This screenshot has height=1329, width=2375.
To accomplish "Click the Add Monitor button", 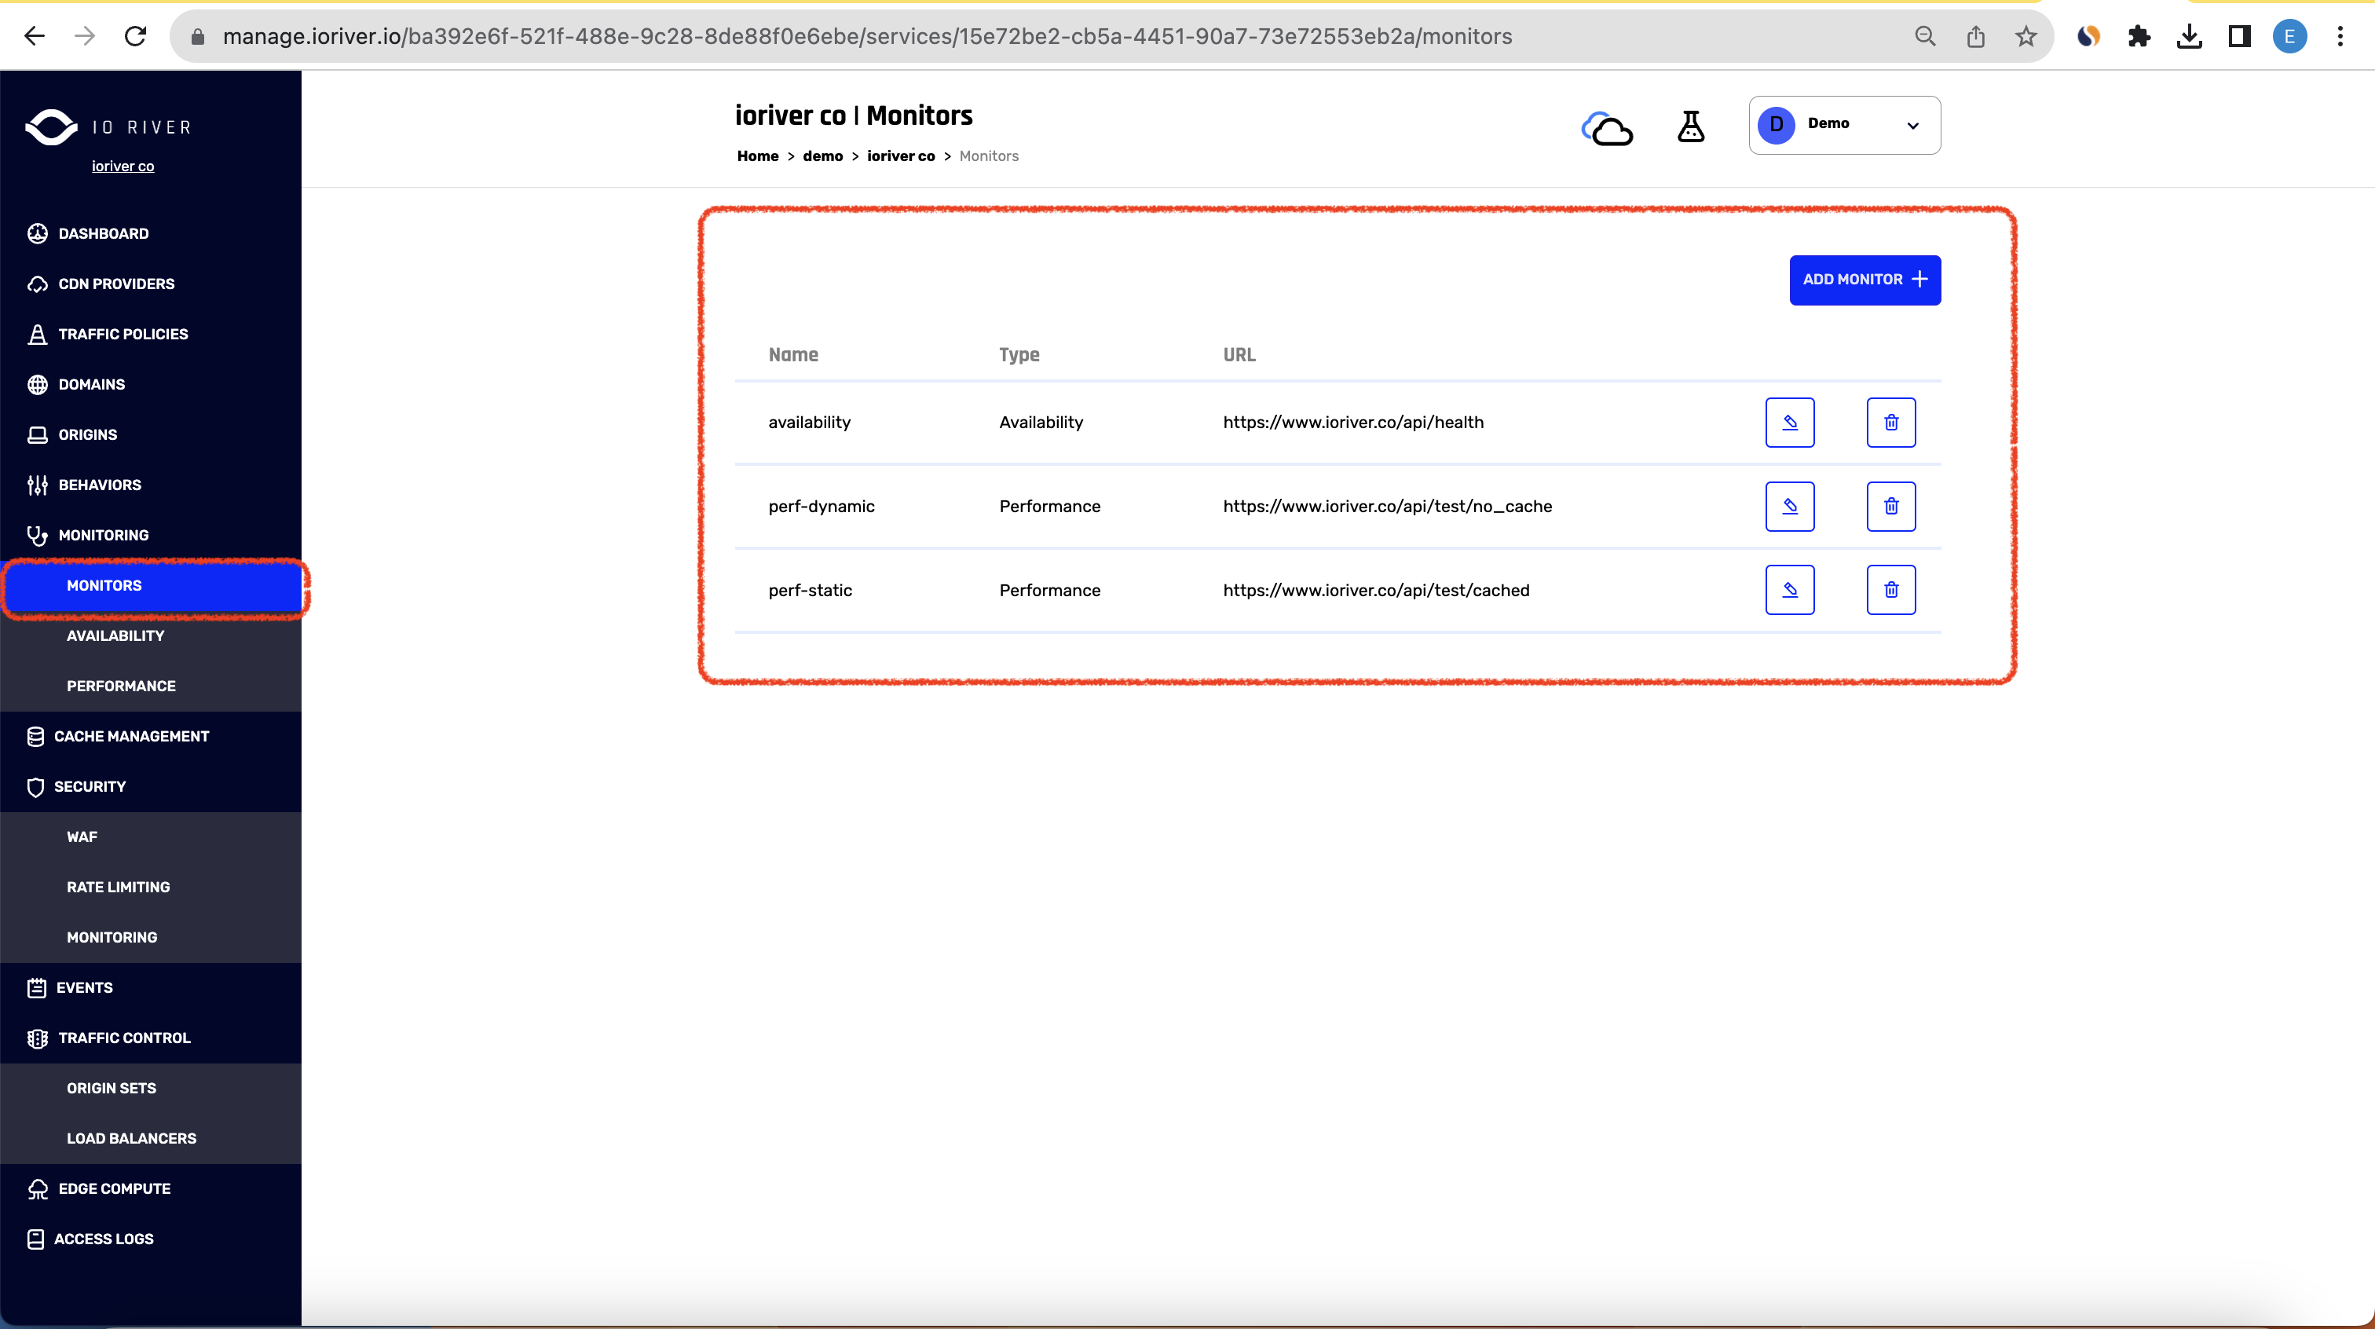I will pos(1865,280).
